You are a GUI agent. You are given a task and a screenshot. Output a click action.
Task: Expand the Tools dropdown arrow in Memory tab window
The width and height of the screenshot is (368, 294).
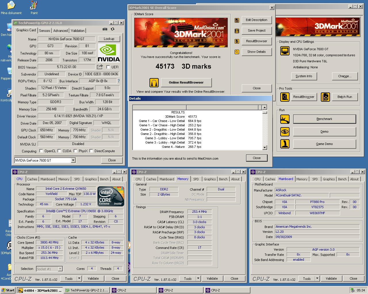click(x=198, y=278)
